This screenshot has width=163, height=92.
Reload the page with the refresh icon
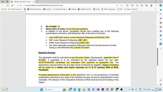[x=8, y=5]
